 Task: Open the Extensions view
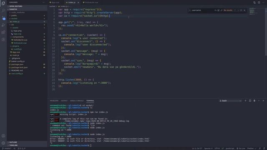coord(3,32)
